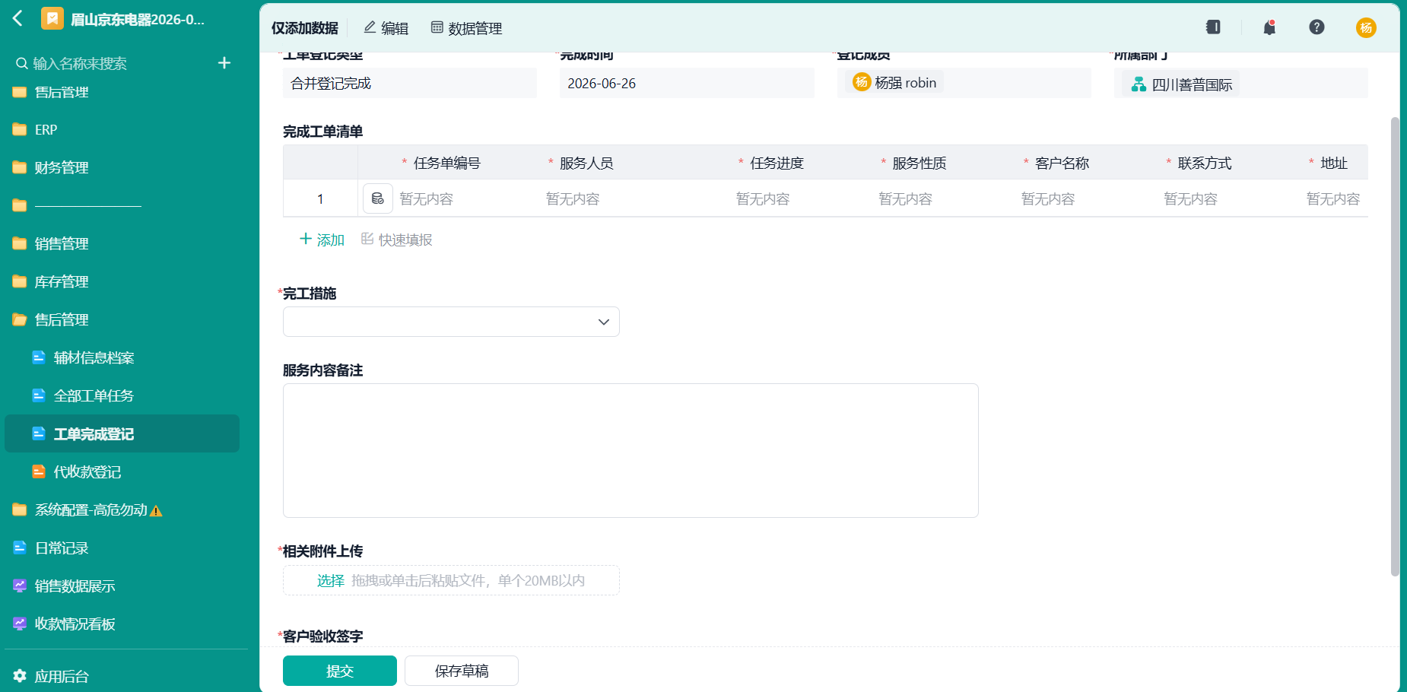The height and width of the screenshot is (692, 1407).
Task: Click 保存草稿 button
Action: coord(462,671)
